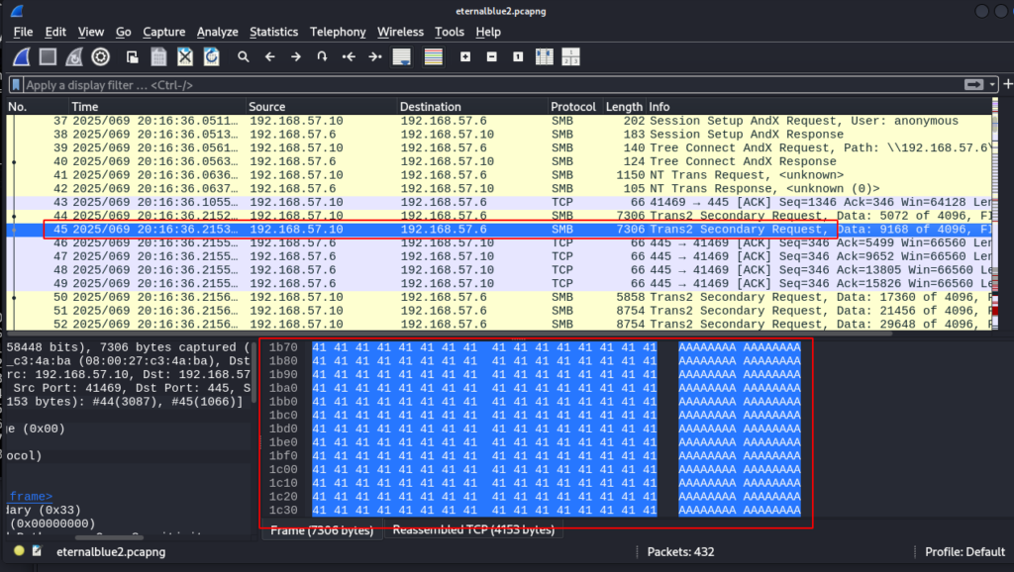Click the Find a packet magnifier icon
1014x572 pixels.
[x=244, y=56]
